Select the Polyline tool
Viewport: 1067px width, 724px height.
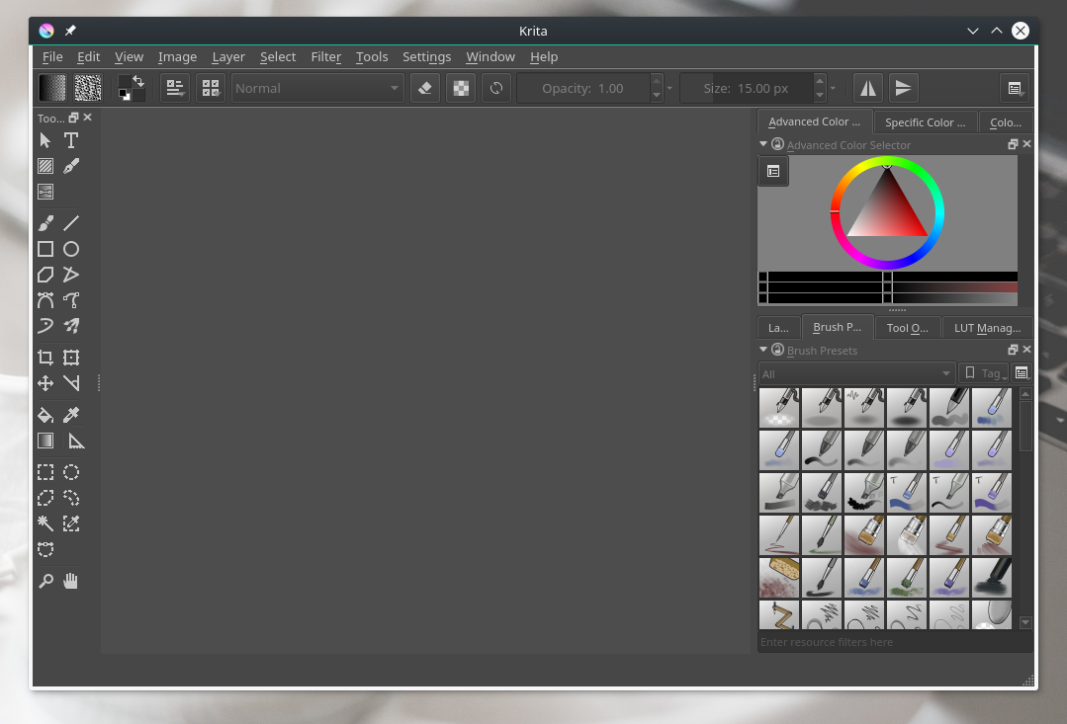coord(71,275)
